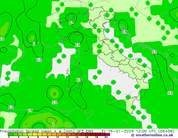
Task: Click the legend tick label '14'
Action: [77, 137]
